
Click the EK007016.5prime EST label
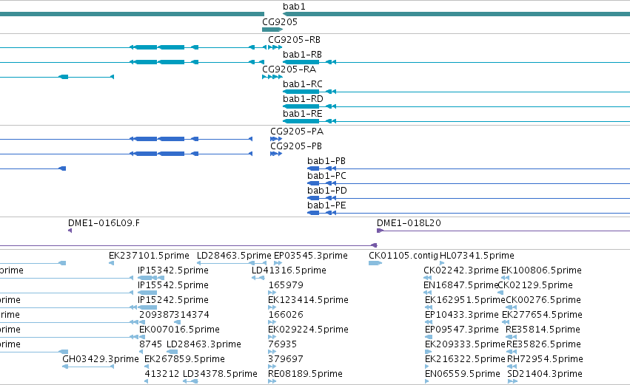tap(179, 330)
